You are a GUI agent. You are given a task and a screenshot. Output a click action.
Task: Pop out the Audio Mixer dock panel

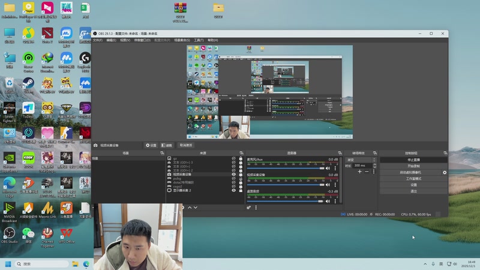340,153
